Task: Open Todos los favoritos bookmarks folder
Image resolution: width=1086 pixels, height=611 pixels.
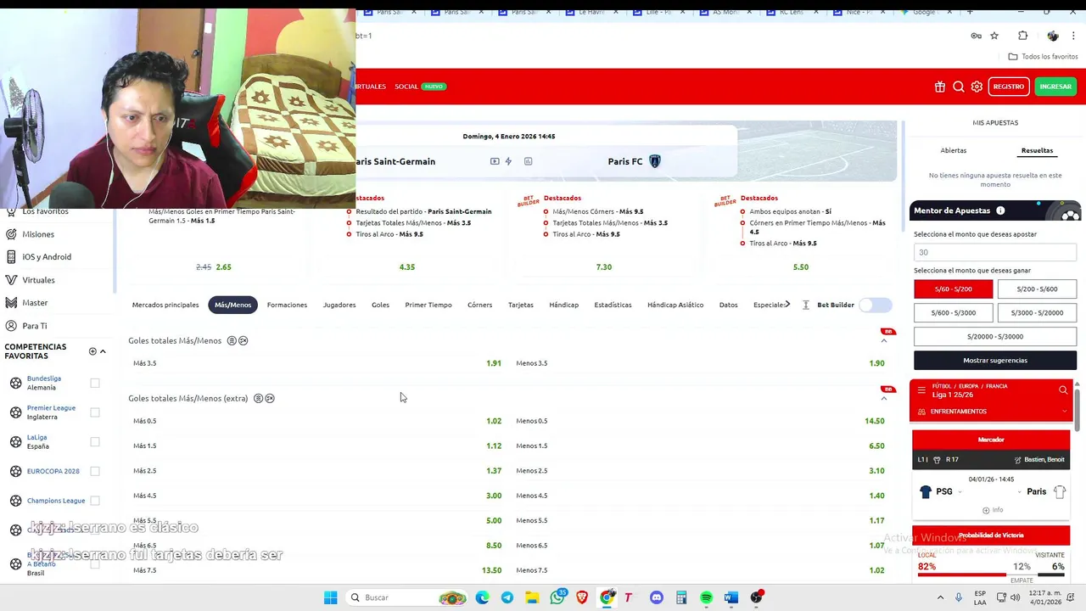Action: tap(1043, 57)
